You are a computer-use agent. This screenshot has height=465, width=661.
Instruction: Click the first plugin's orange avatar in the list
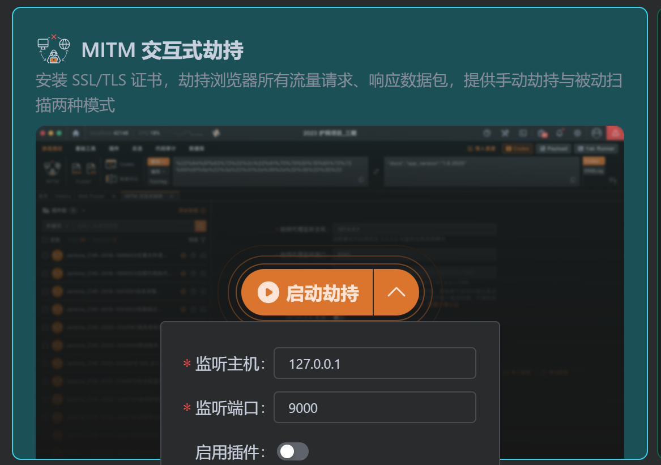(x=57, y=255)
